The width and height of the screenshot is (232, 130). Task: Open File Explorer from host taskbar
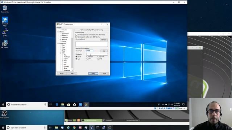click(57, 127)
